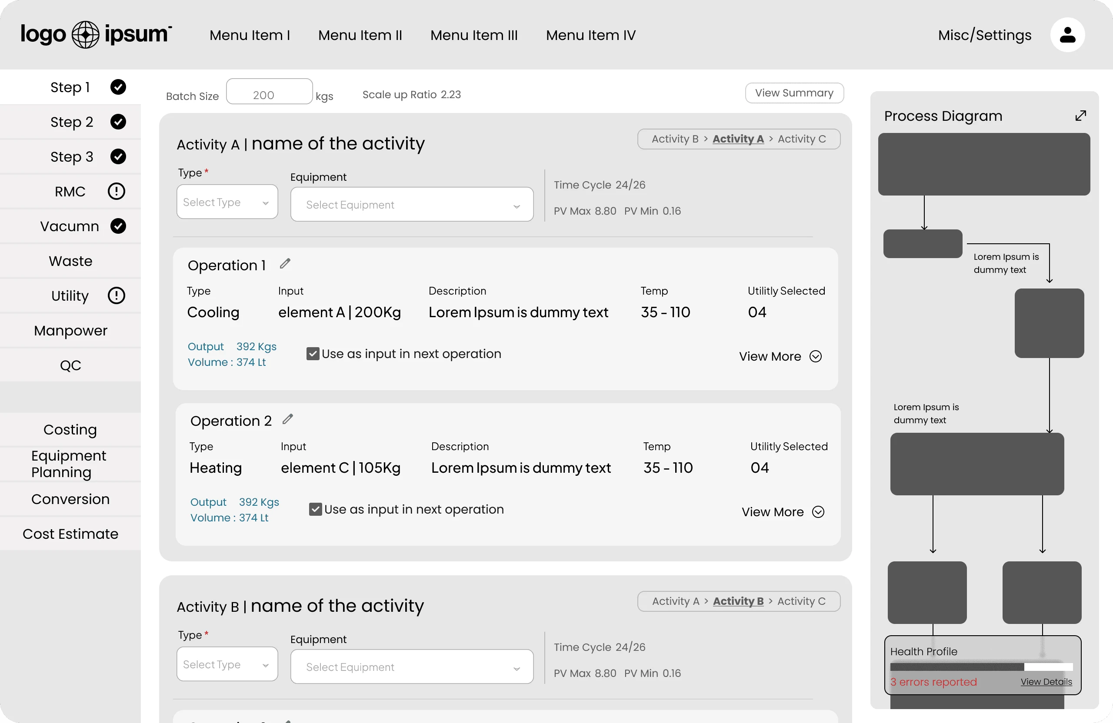Image resolution: width=1113 pixels, height=723 pixels.
Task: Click the Utility warning alert icon
Action: click(117, 295)
